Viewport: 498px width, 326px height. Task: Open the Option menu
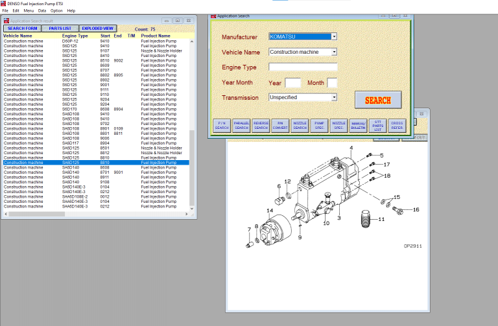[x=56, y=11]
